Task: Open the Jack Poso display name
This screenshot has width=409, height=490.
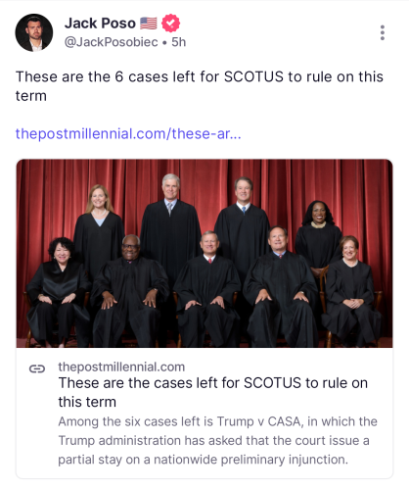Action: click(x=100, y=24)
